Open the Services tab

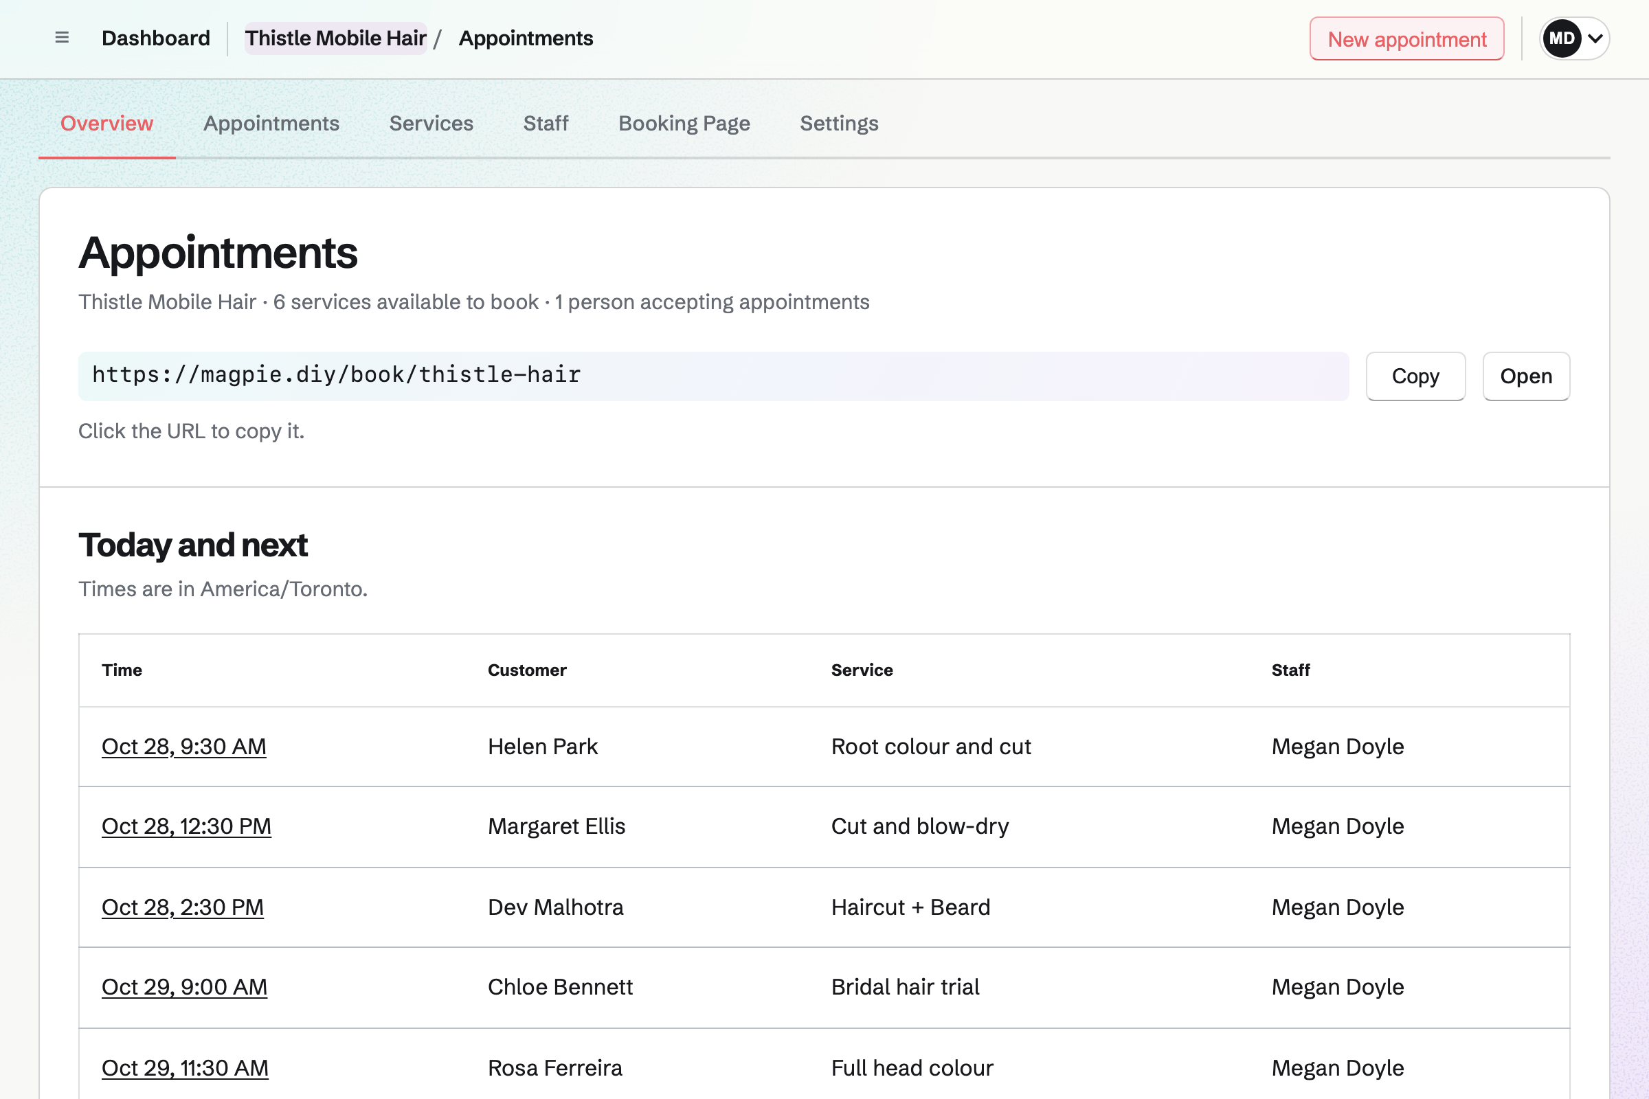point(431,124)
